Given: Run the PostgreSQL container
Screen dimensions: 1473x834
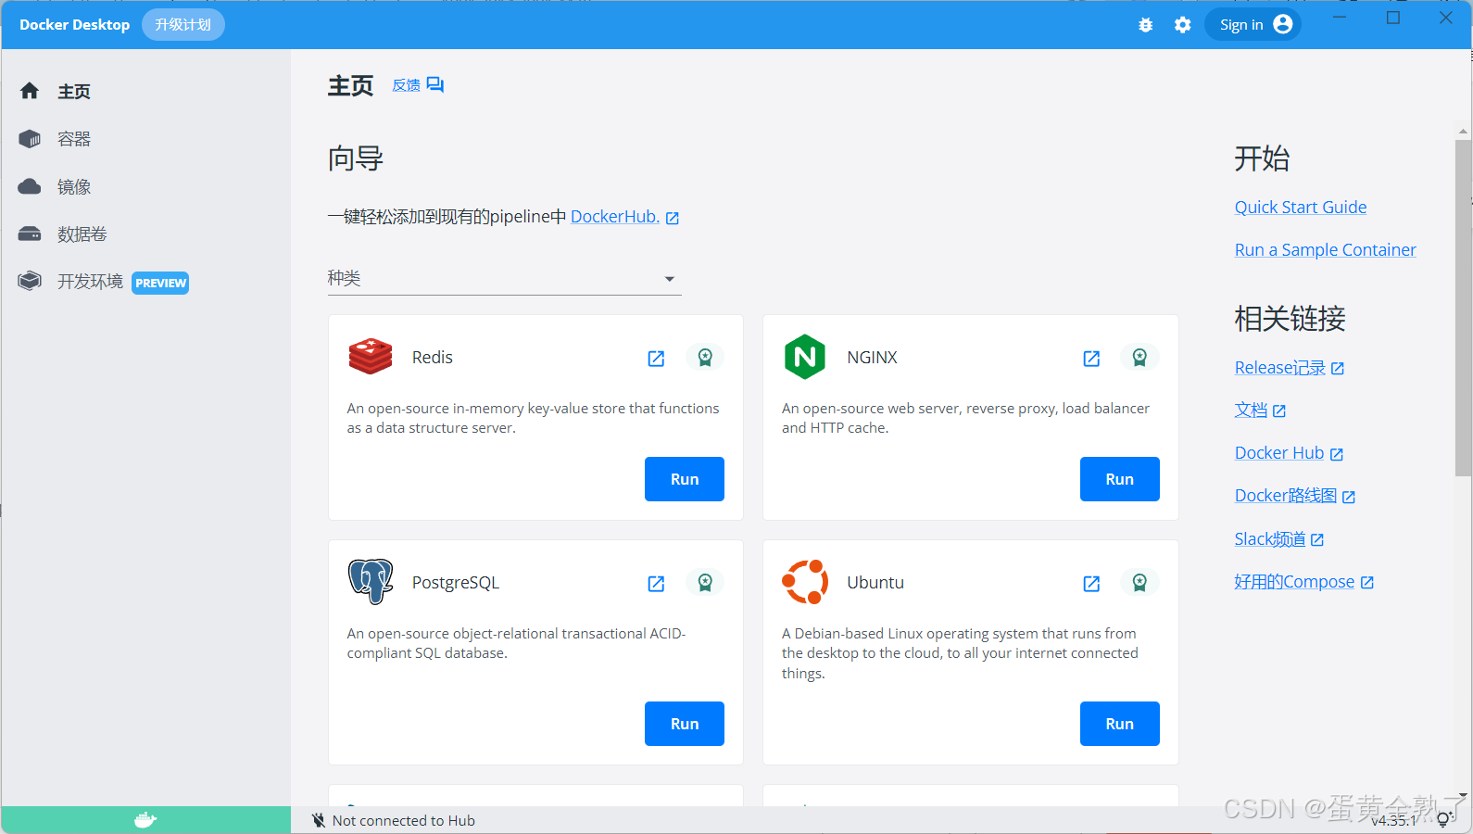Looking at the screenshot, I should pyautogui.click(x=685, y=724).
